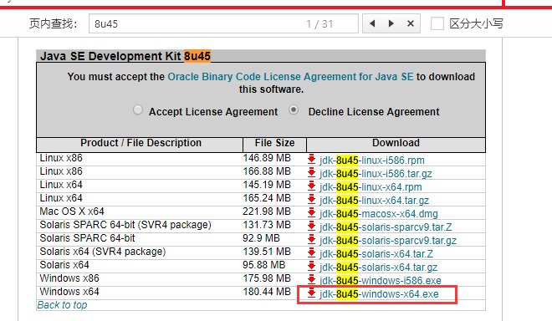Download jdk-8u45-macosx-x64.dmg

click(x=378, y=214)
